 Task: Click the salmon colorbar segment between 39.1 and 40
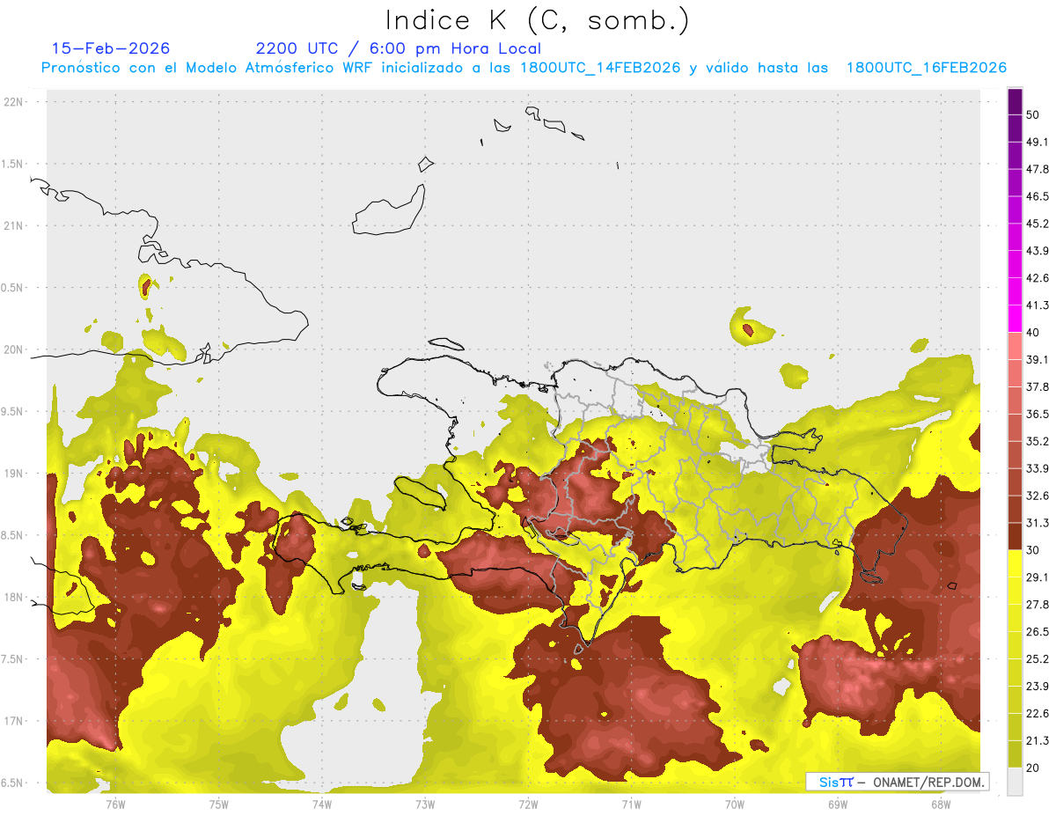coord(1015,346)
